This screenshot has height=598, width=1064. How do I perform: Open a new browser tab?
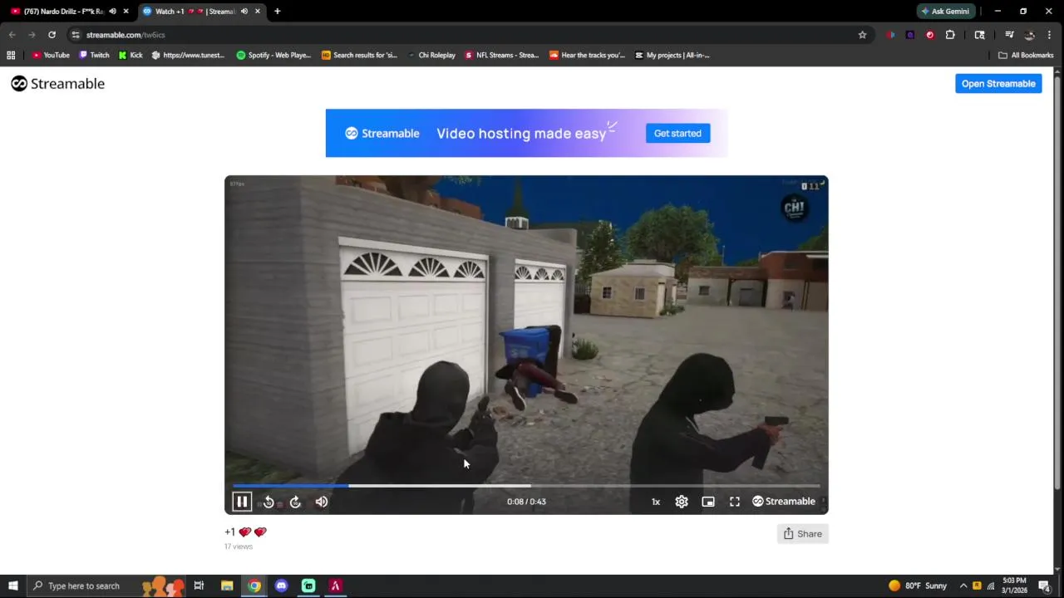tap(278, 12)
